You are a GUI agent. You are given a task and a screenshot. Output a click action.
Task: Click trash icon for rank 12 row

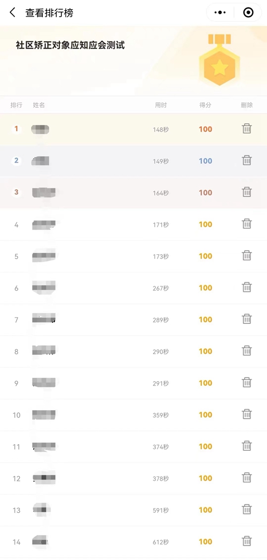247,478
